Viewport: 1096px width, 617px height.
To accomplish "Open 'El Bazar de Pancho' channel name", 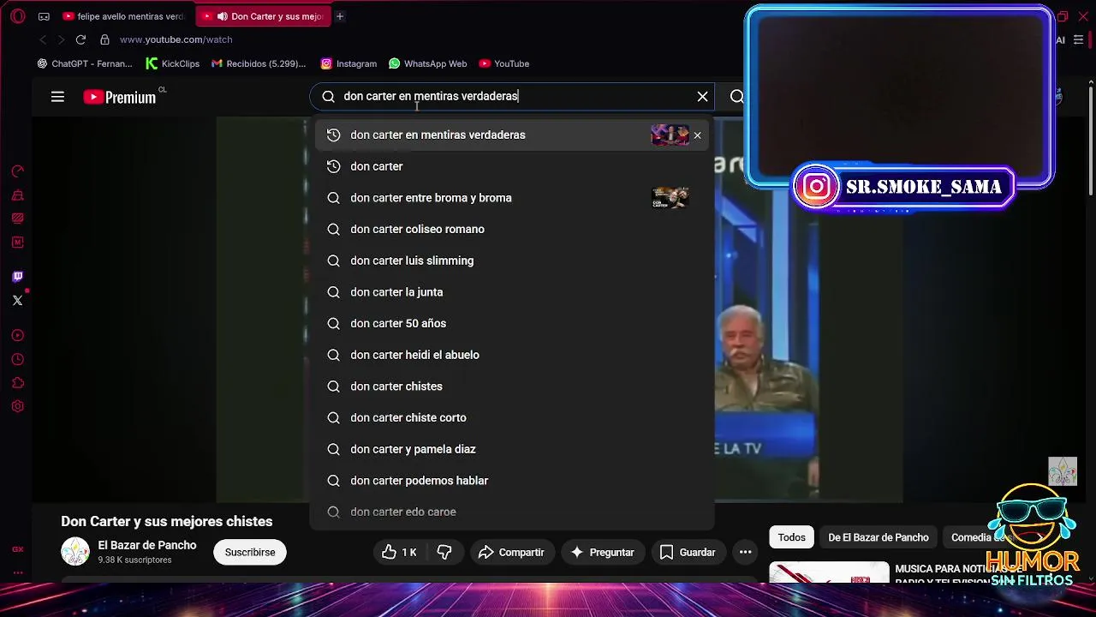I will pyautogui.click(x=147, y=546).
